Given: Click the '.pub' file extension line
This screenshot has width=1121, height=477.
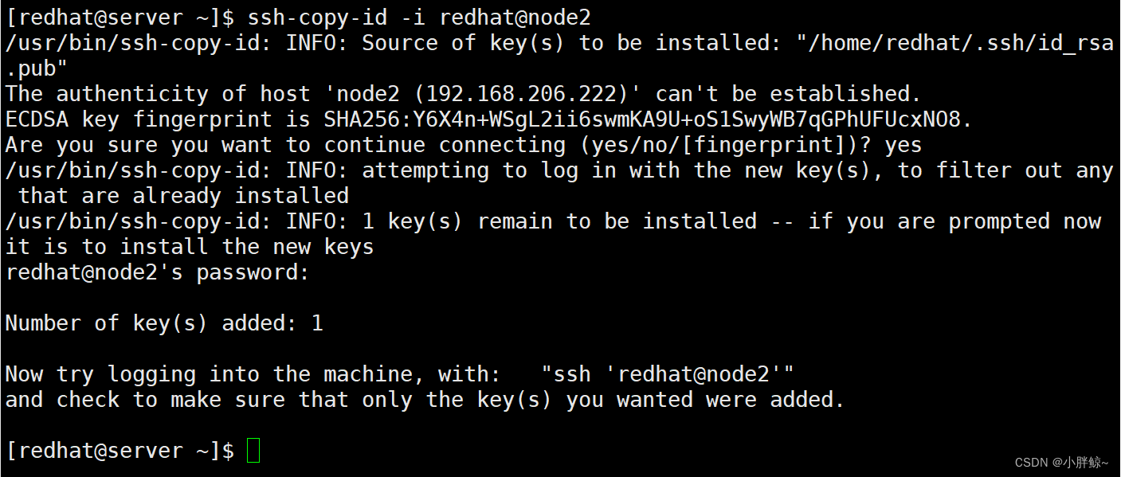Looking at the screenshot, I should [x=37, y=68].
